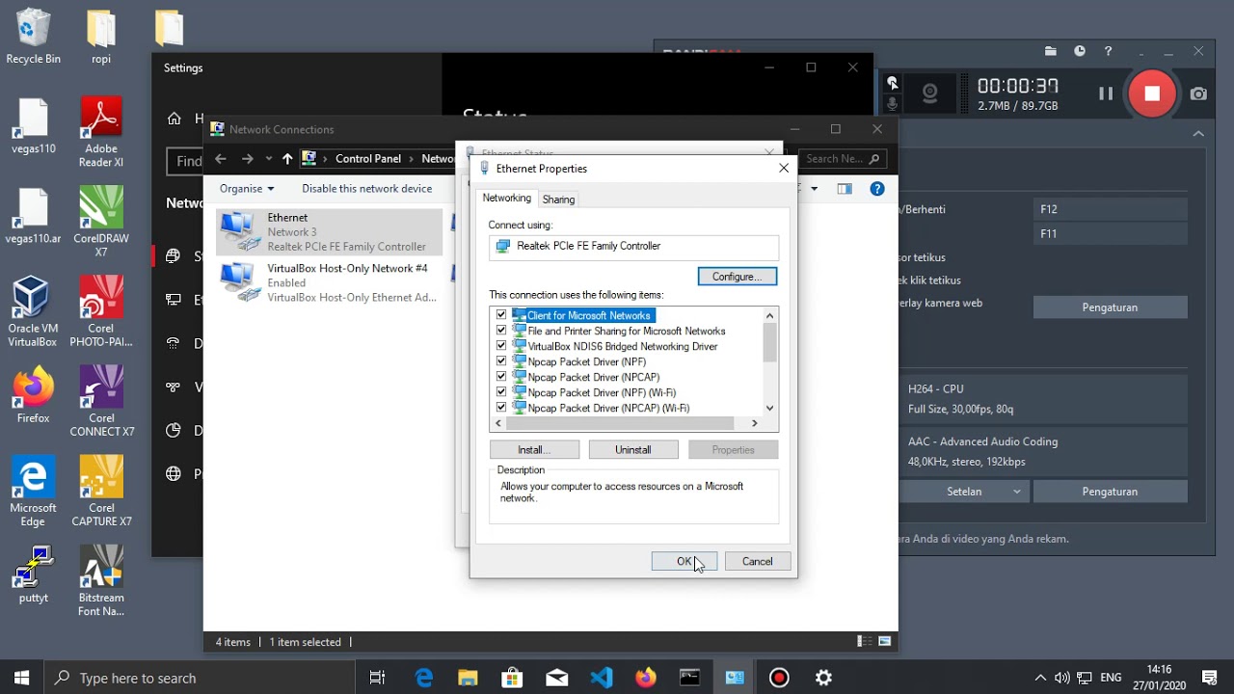Take screenshot with Bandicam camera icon

(1198, 93)
